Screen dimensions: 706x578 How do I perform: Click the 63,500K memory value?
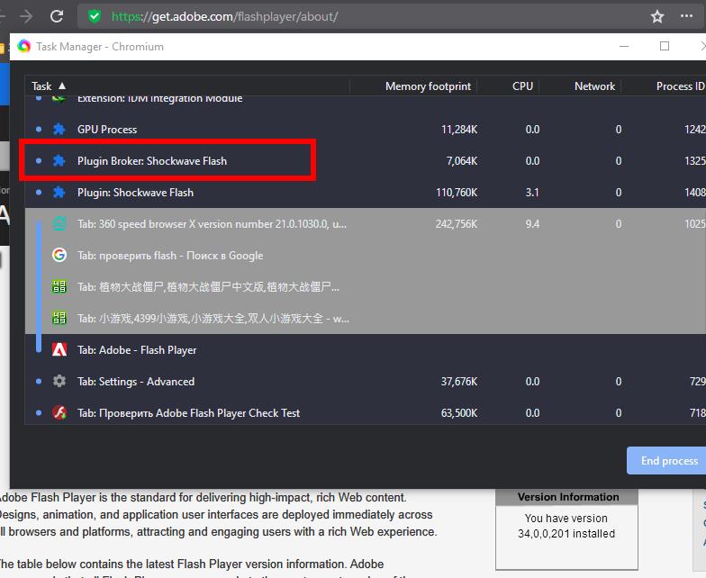point(459,413)
